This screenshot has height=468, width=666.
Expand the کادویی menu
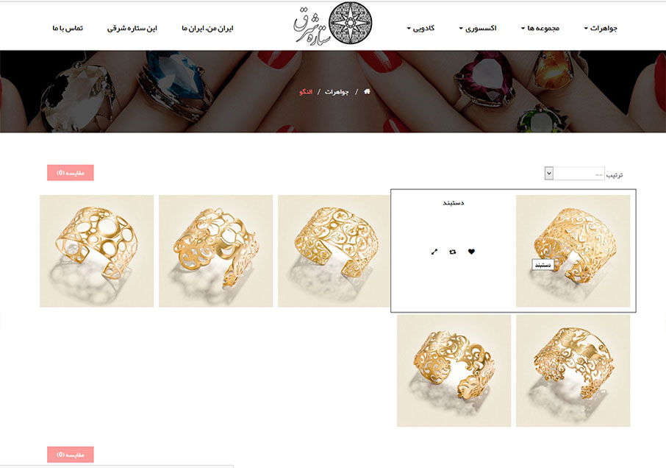(420, 28)
